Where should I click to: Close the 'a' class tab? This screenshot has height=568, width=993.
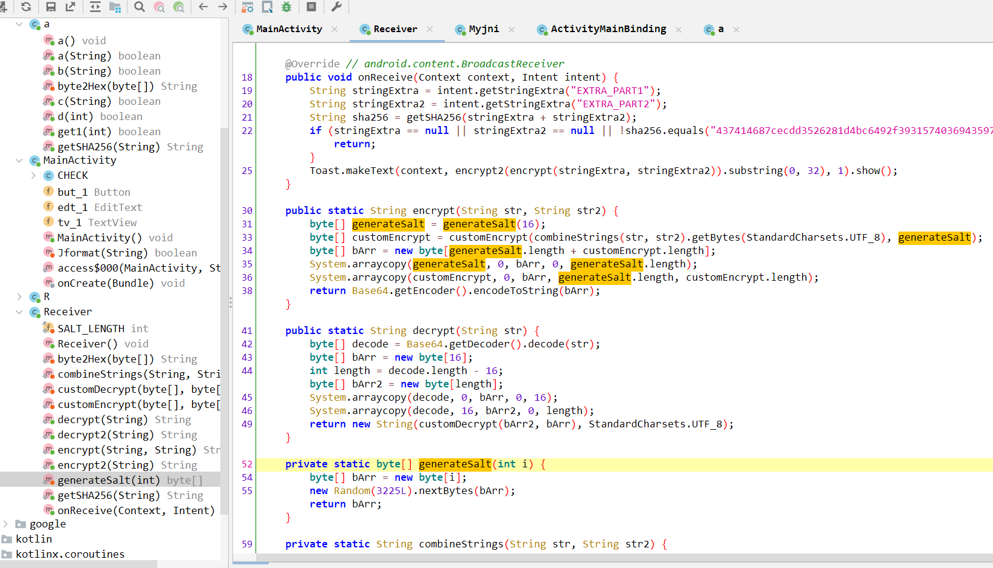tap(736, 29)
